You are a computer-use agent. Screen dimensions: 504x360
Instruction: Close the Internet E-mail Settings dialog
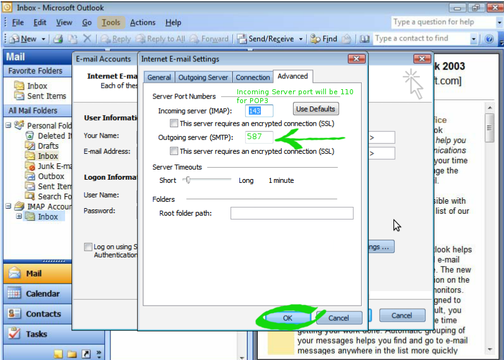[x=356, y=59]
